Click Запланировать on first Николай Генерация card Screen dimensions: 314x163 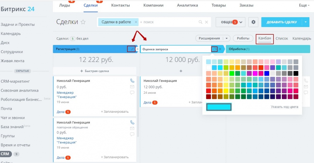tap(115, 112)
